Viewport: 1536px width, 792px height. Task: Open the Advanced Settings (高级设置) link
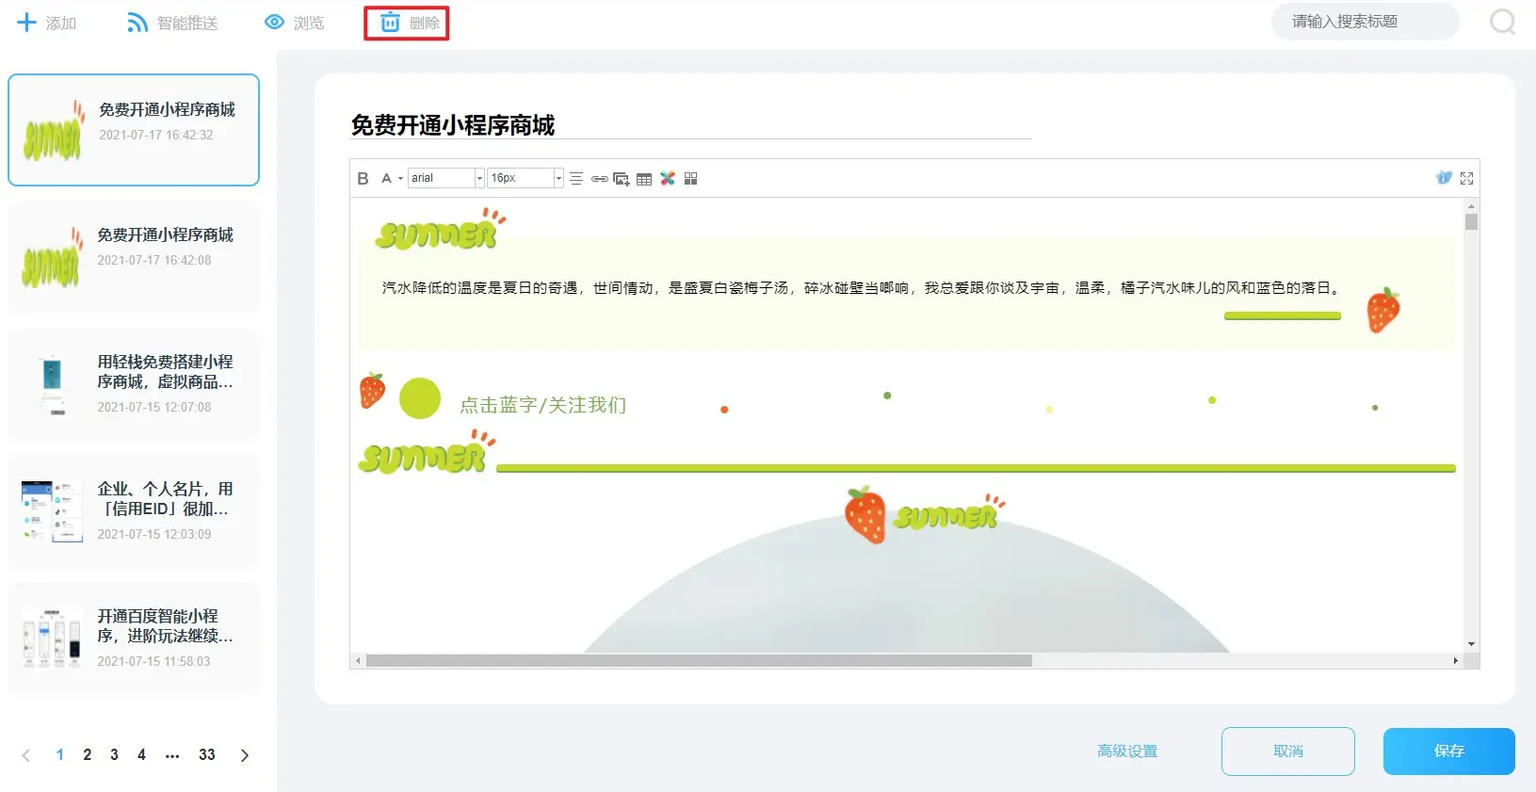[x=1126, y=751]
